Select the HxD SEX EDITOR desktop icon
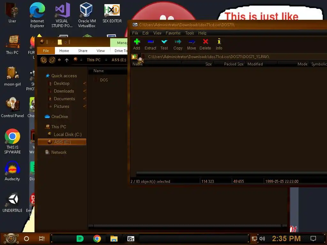This screenshot has width=327, height=245. click(x=112, y=13)
